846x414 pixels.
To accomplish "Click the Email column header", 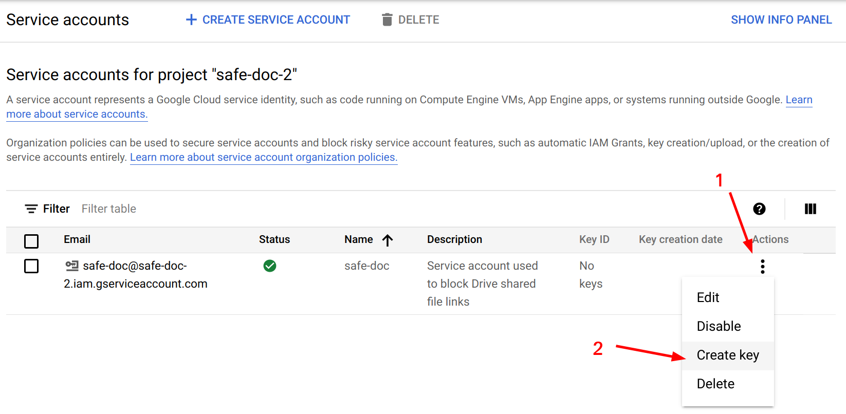I will tap(77, 239).
